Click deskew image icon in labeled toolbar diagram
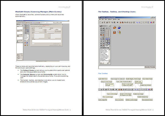165x116 pixels. (x=132, y=90)
